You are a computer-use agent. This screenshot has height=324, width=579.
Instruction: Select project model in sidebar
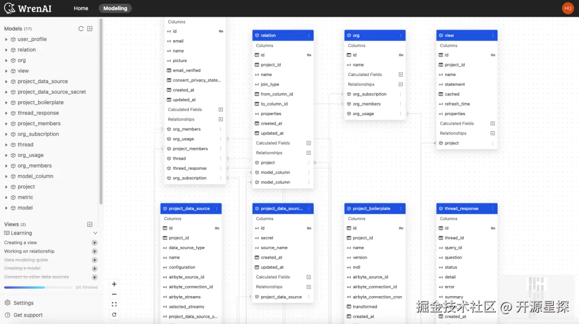26,187
